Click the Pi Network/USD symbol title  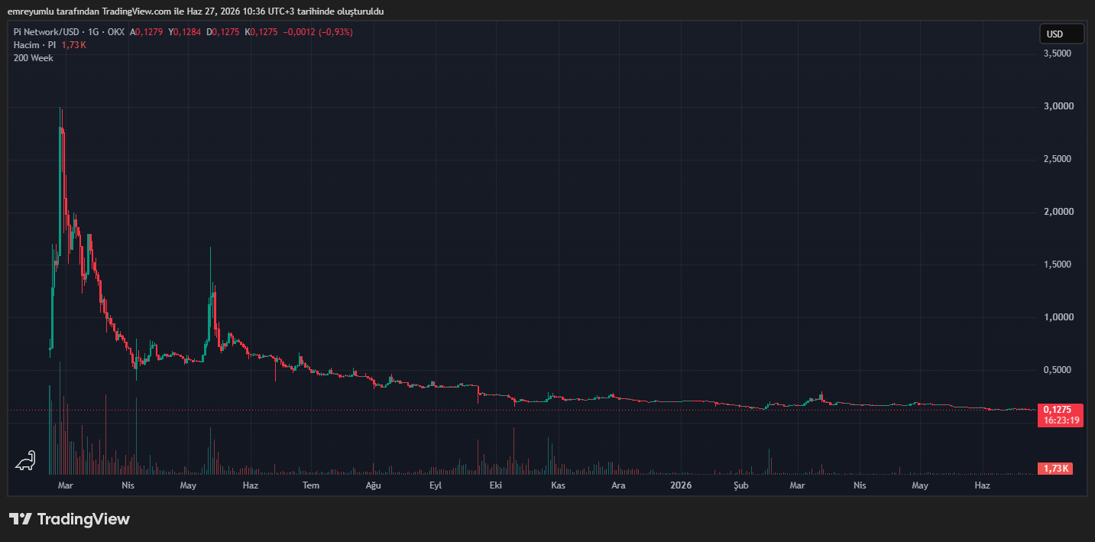click(47, 32)
